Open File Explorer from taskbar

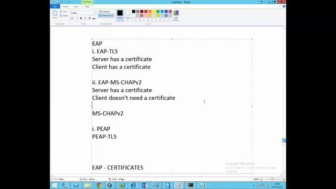pyautogui.click(x=88, y=185)
